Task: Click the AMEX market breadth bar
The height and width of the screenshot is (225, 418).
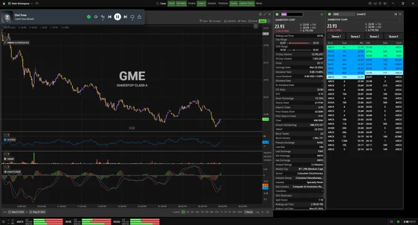Action: coord(48,221)
